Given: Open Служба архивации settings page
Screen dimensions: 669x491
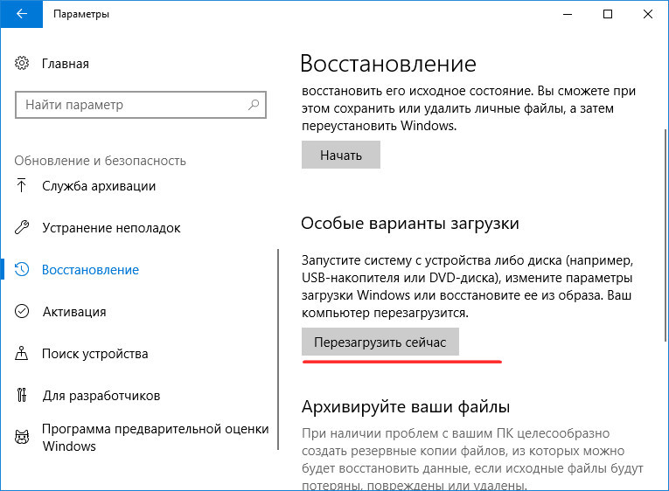Looking at the screenshot, I should click(x=99, y=186).
